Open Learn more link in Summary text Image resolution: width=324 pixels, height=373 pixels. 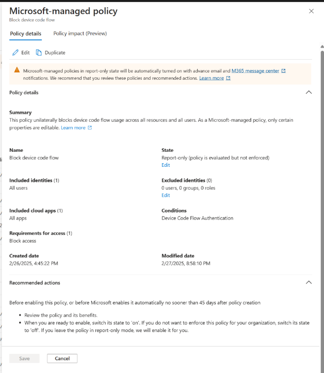tap(73, 128)
